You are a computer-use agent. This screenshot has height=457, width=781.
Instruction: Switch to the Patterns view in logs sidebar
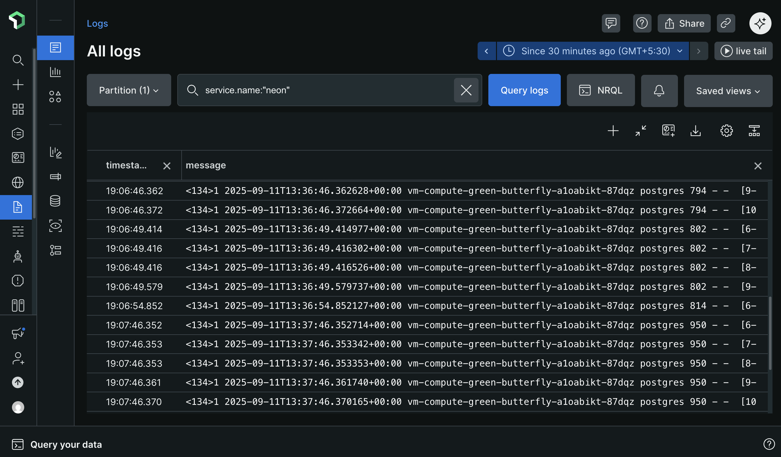tap(56, 96)
